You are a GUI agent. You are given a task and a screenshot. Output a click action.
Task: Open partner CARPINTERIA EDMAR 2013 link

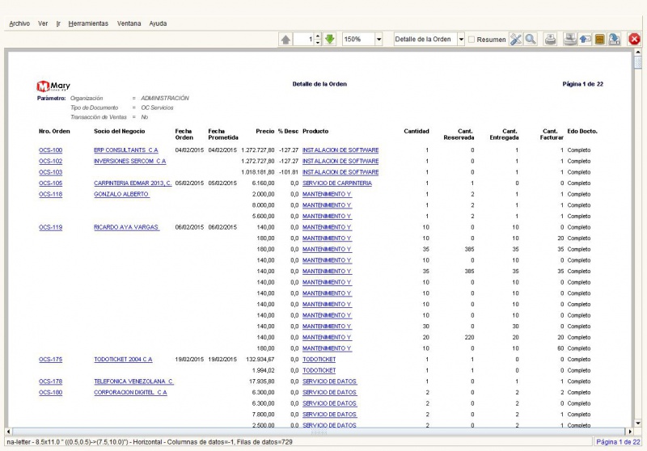click(x=133, y=183)
